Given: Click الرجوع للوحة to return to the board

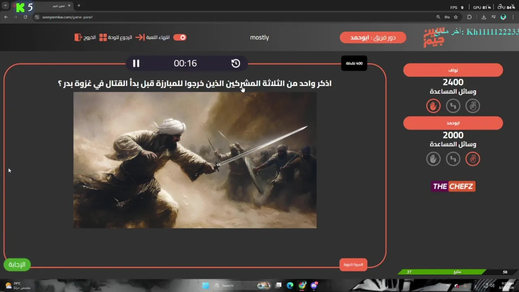Looking at the screenshot, I should click(120, 37).
